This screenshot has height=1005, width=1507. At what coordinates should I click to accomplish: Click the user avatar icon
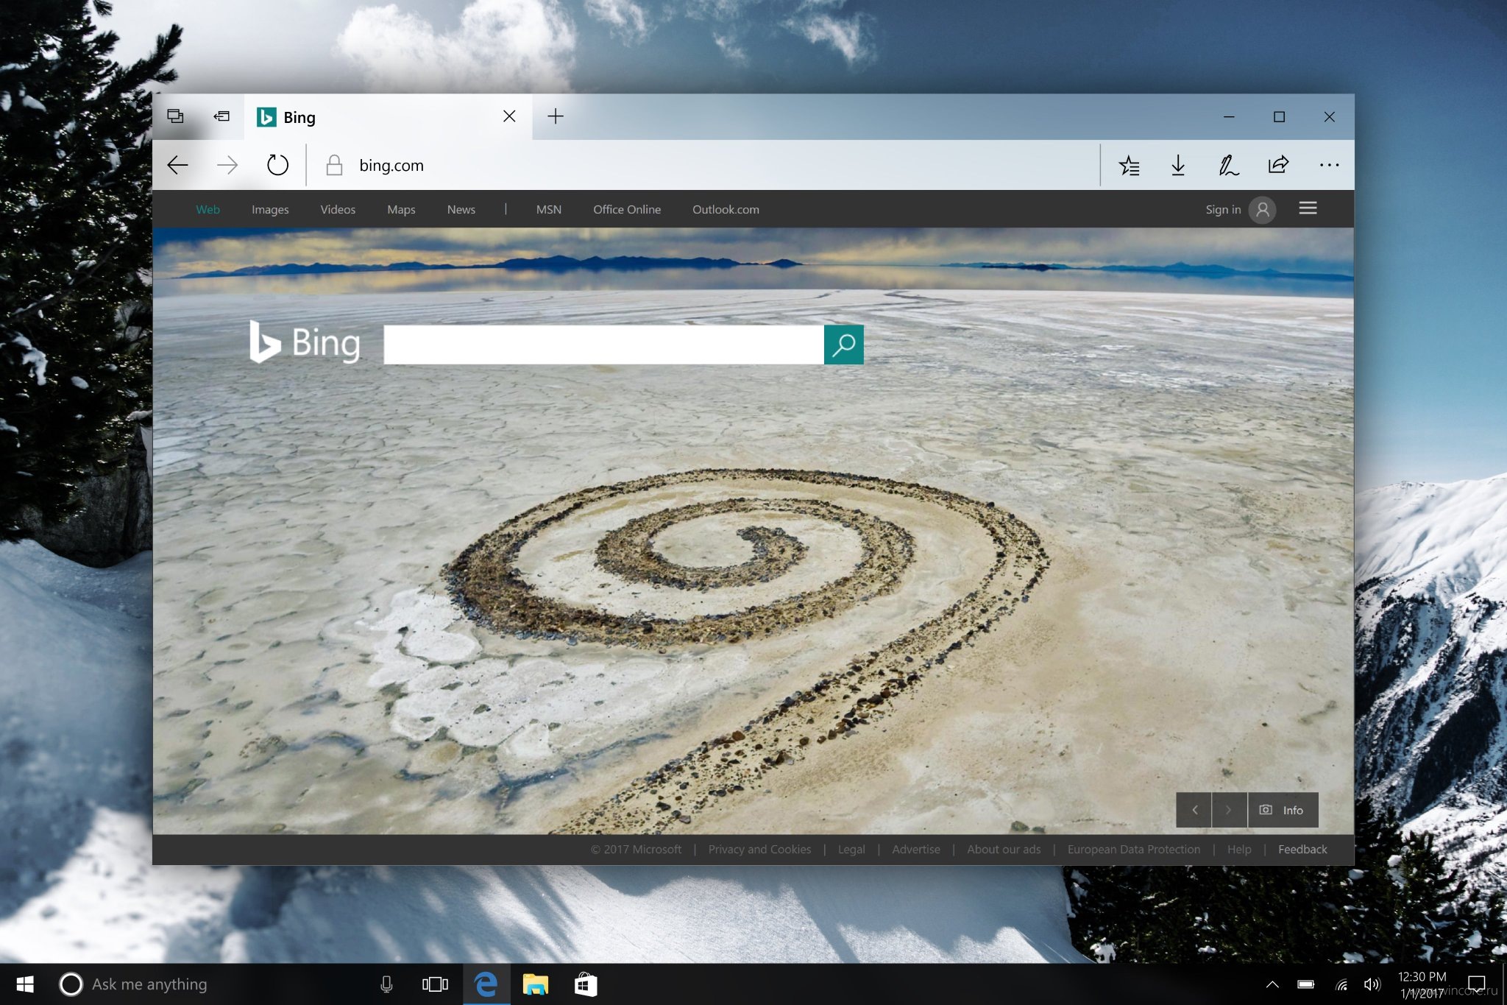[1263, 210]
